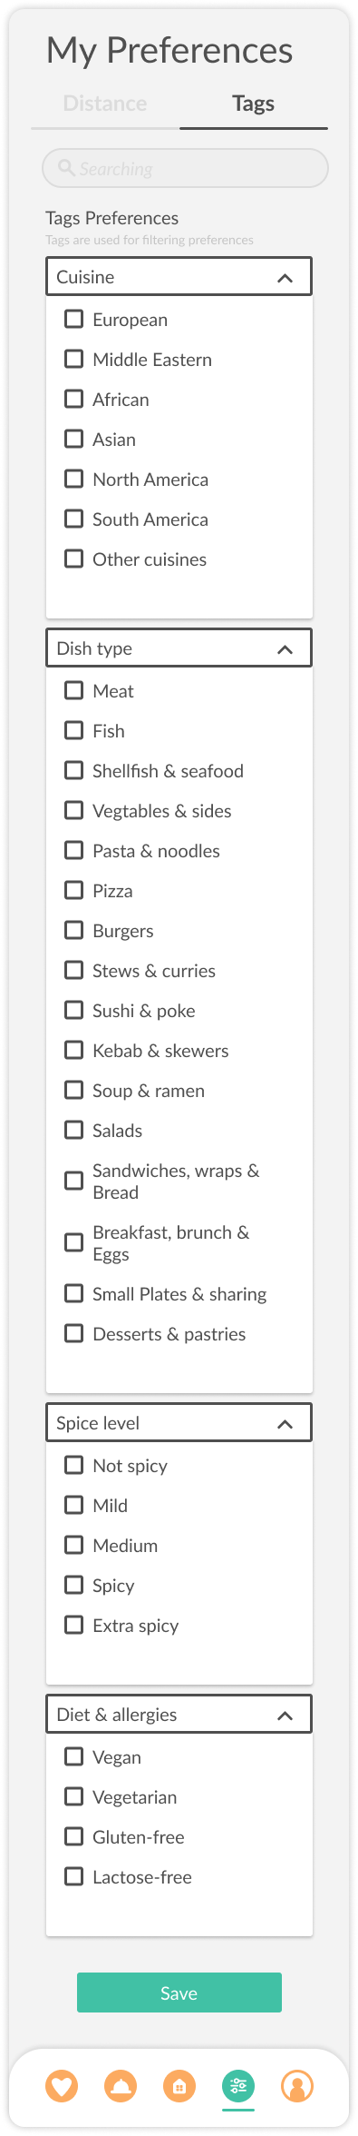Select the preferences sliders icon
This screenshot has width=358, height=2136.
tap(238, 2086)
